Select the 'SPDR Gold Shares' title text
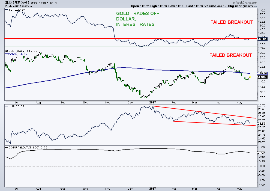This screenshot has width=270, height=191. click(x=25, y=2)
